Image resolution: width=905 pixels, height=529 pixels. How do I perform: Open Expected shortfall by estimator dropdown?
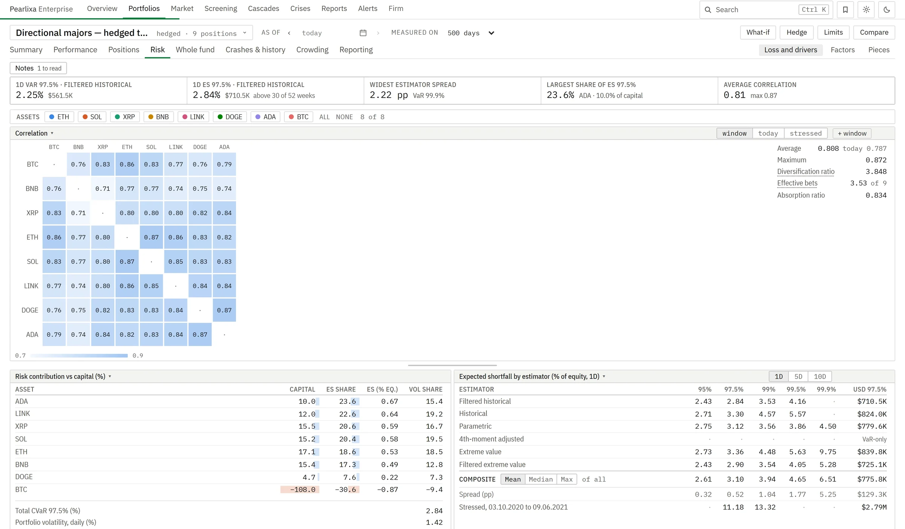[x=532, y=376]
